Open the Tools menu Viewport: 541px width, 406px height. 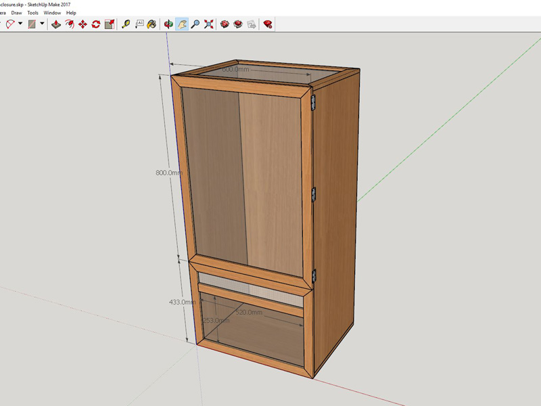tap(32, 13)
